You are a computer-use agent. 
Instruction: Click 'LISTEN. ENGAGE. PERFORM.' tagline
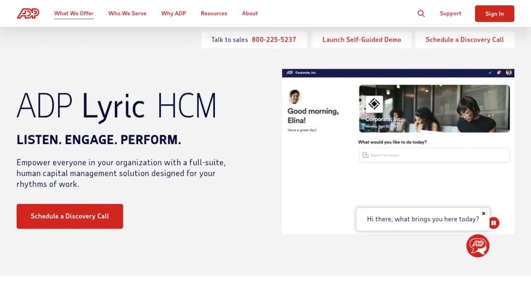point(99,140)
